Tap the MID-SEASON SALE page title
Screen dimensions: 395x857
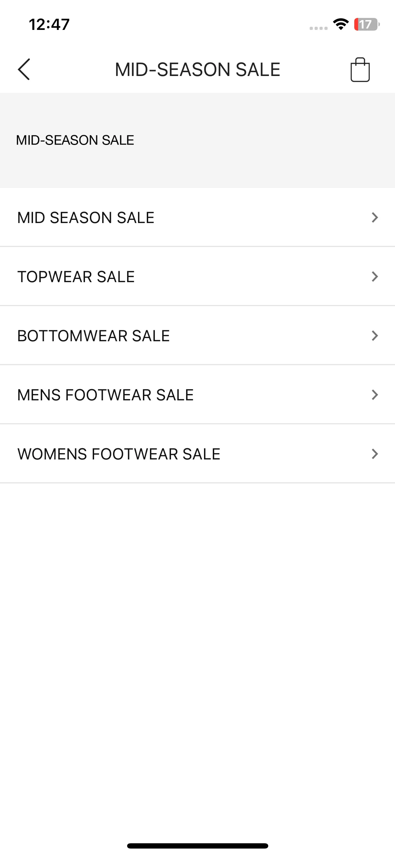(x=197, y=70)
